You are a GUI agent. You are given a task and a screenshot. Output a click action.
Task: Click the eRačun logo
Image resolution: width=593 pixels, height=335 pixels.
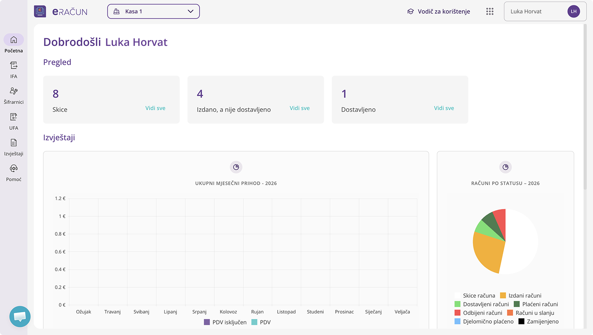tap(61, 11)
